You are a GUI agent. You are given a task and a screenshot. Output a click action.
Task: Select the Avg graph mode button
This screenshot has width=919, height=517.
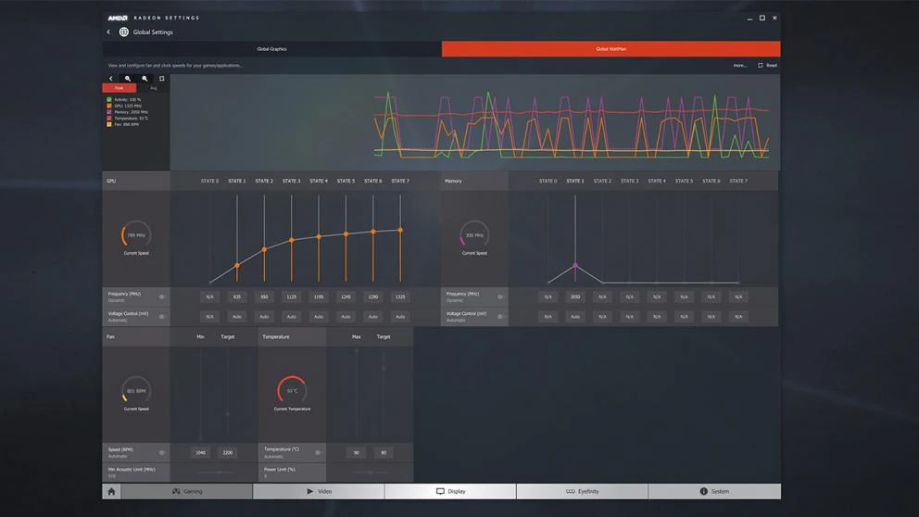(153, 88)
